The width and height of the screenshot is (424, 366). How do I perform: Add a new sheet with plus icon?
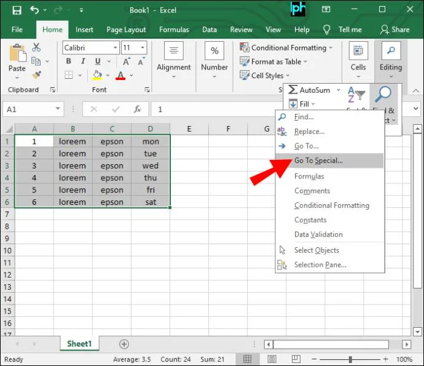point(124,344)
